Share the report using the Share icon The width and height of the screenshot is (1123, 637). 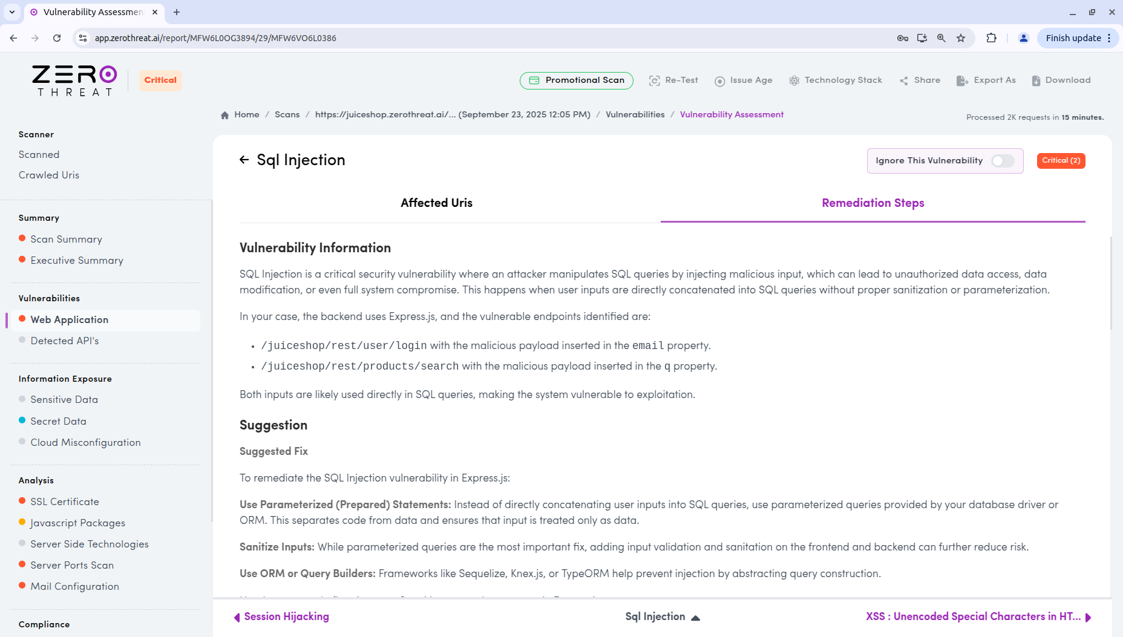coord(904,80)
